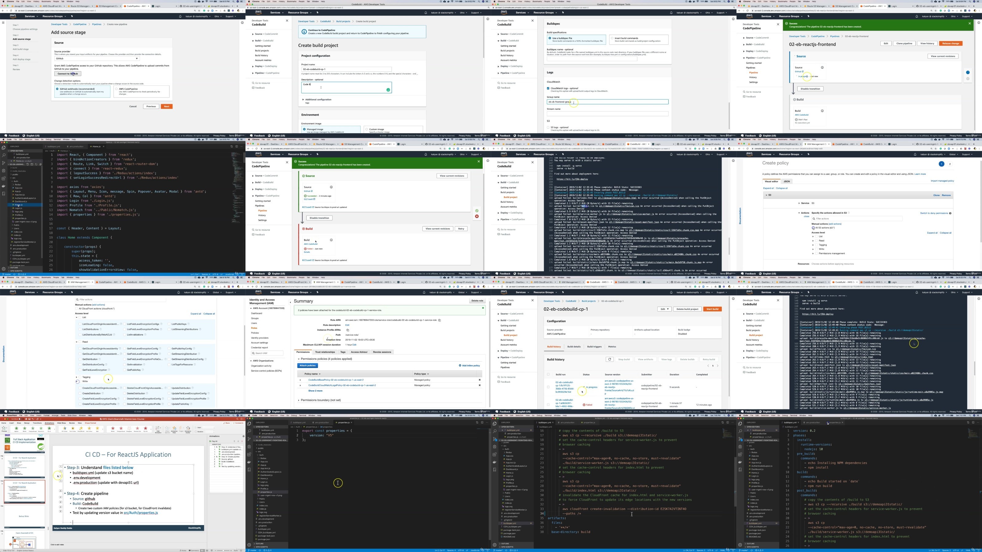Apply the Fly In entrance animation

(49, 429)
